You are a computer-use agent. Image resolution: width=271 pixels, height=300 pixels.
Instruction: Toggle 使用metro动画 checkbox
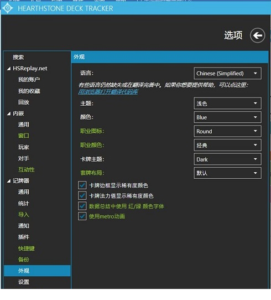[82, 216]
